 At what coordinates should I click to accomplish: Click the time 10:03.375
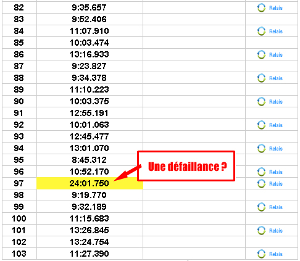[89, 101]
